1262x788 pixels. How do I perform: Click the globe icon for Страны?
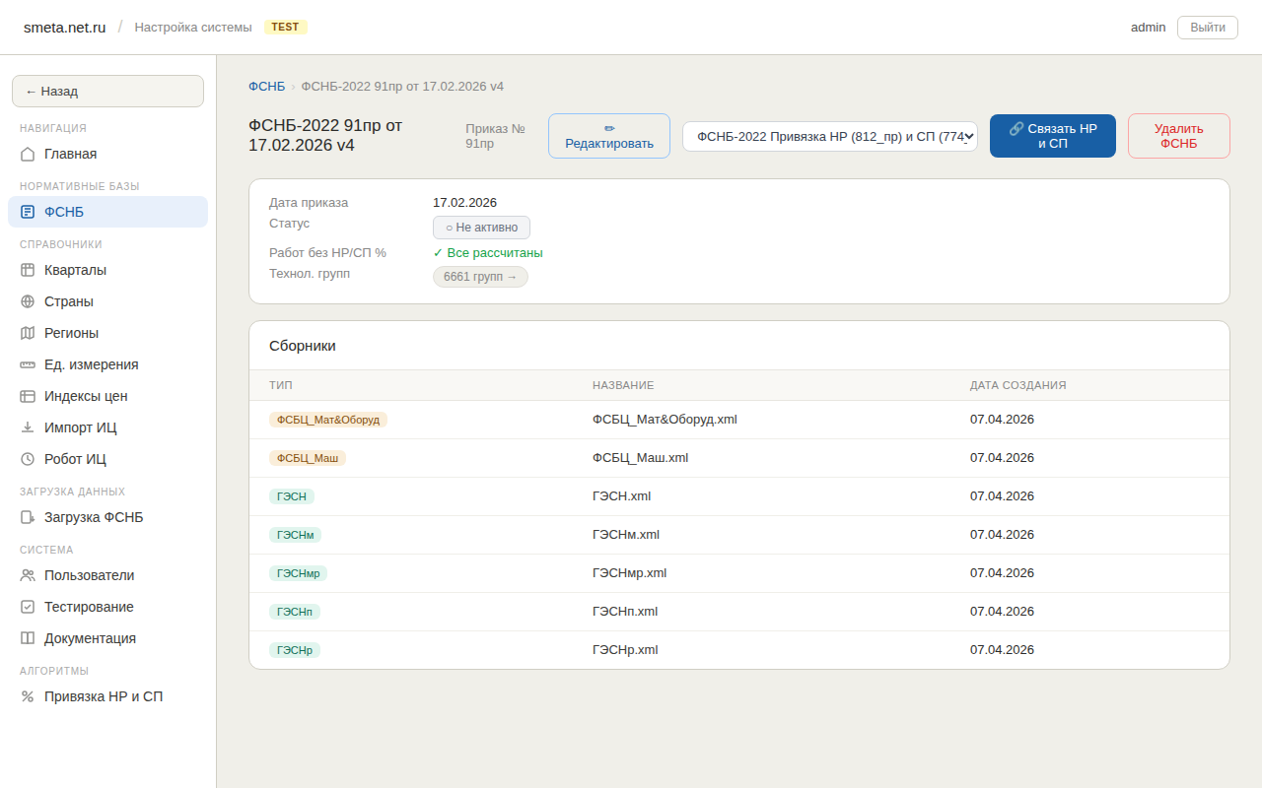(x=28, y=301)
